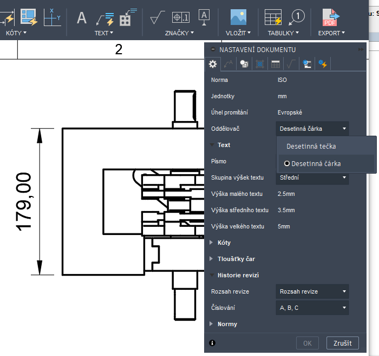Click the Leader note tool icon
This screenshot has height=356, width=379.
tap(104, 17)
